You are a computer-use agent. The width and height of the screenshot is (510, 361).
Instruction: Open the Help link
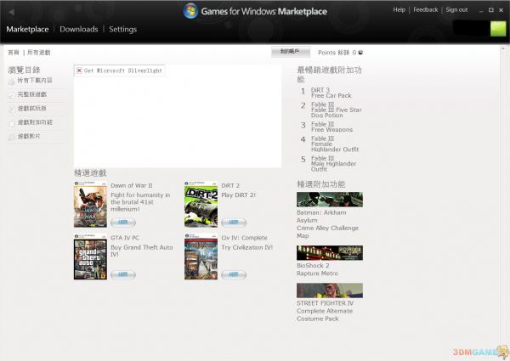click(x=399, y=10)
